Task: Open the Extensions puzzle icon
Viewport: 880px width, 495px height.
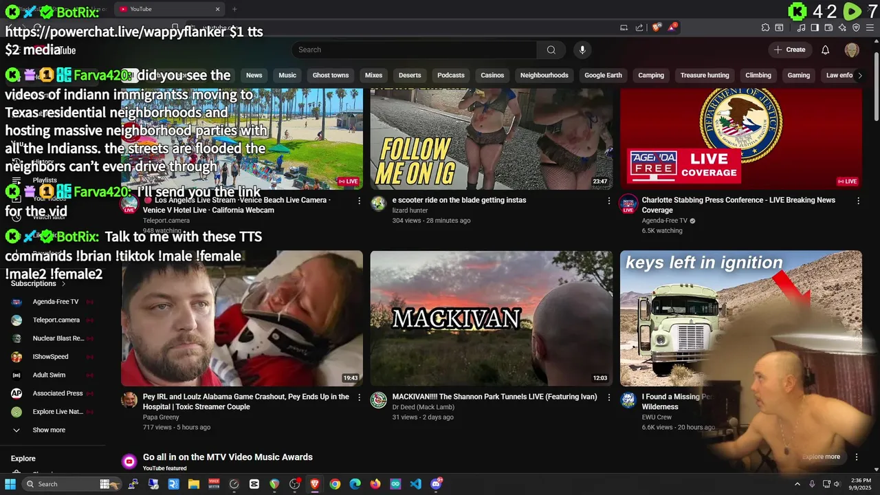Action: 765,27
